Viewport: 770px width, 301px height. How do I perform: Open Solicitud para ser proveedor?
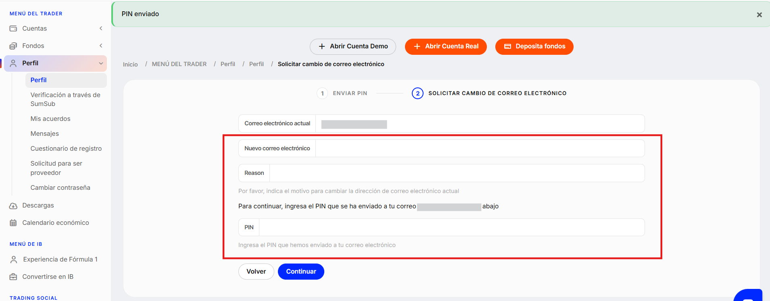pos(56,168)
